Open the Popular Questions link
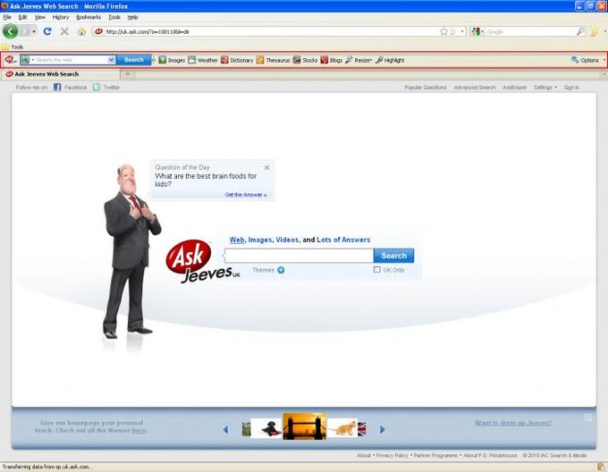Viewport: 608px width, 472px height. 426,88
